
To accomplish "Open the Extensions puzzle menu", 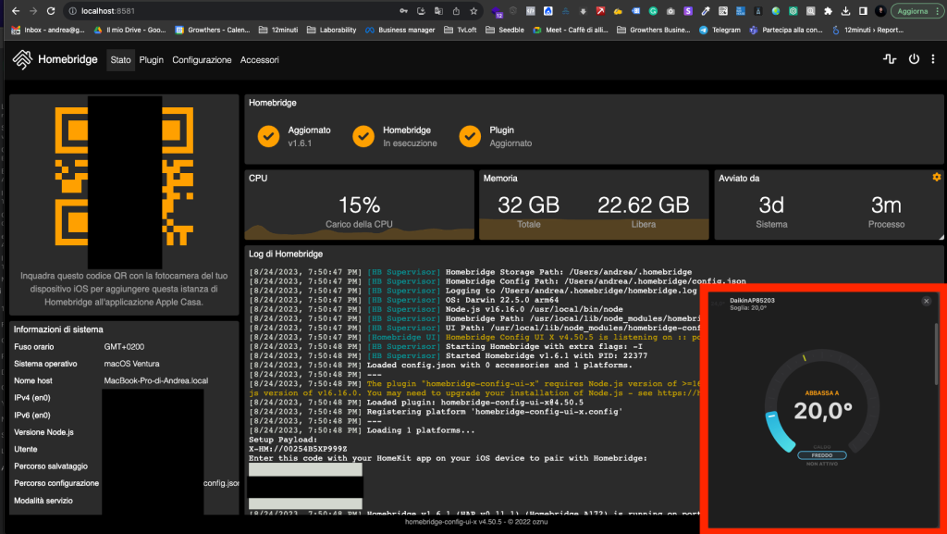I will tap(828, 11).
